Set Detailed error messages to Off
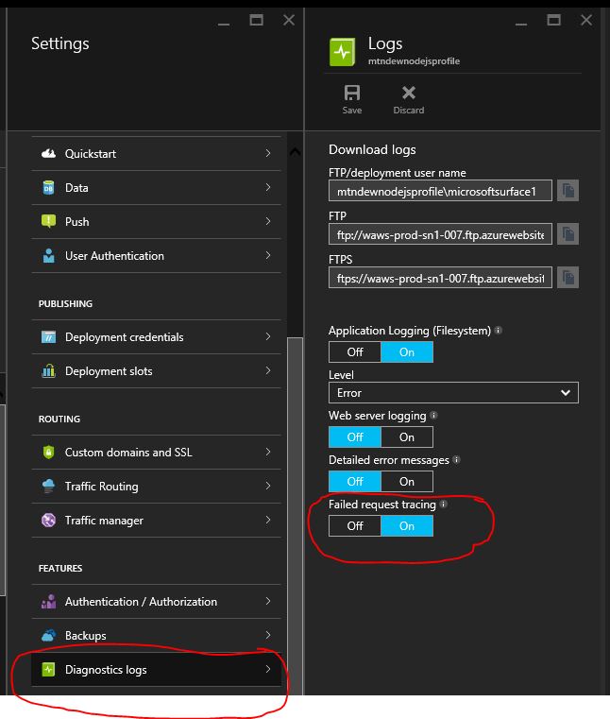610x719 pixels. pyautogui.click(x=355, y=482)
